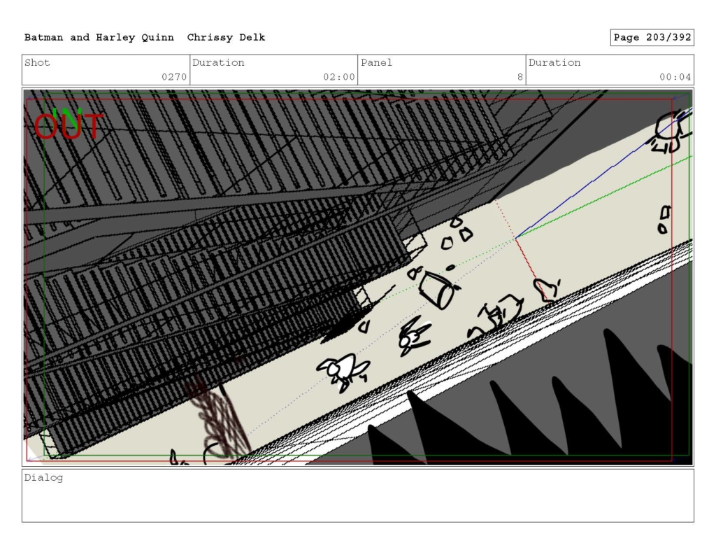Viewport: 716px width, 555px height.
Task: Click the shot number "0270"
Action: point(174,77)
